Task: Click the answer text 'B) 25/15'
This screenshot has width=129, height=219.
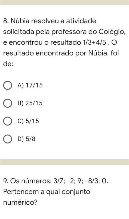Action: click(x=30, y=103)
